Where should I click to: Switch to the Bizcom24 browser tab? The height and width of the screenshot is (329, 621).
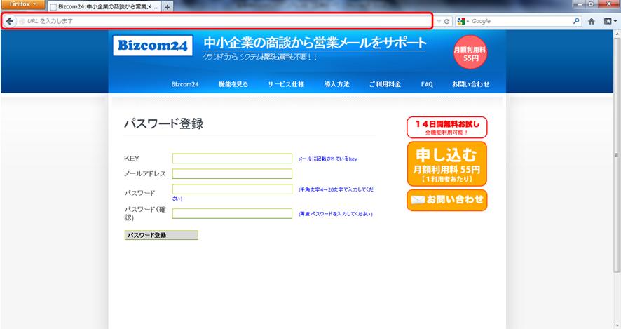point(104,7)
